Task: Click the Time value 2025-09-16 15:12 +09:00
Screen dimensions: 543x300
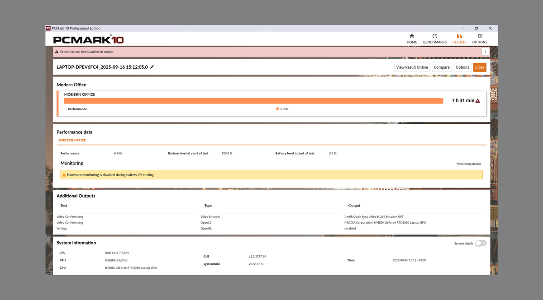Action: coord(410,260)
